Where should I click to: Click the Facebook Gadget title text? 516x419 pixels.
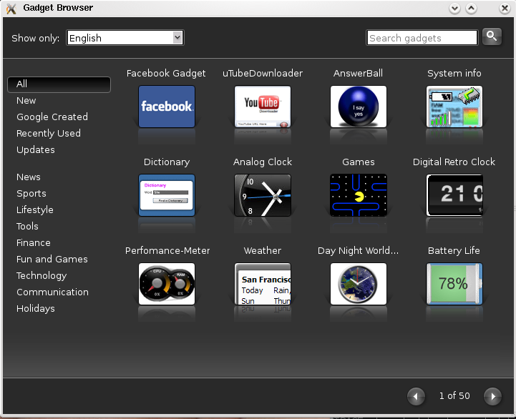pyautogui.click(x=166, y=74)
